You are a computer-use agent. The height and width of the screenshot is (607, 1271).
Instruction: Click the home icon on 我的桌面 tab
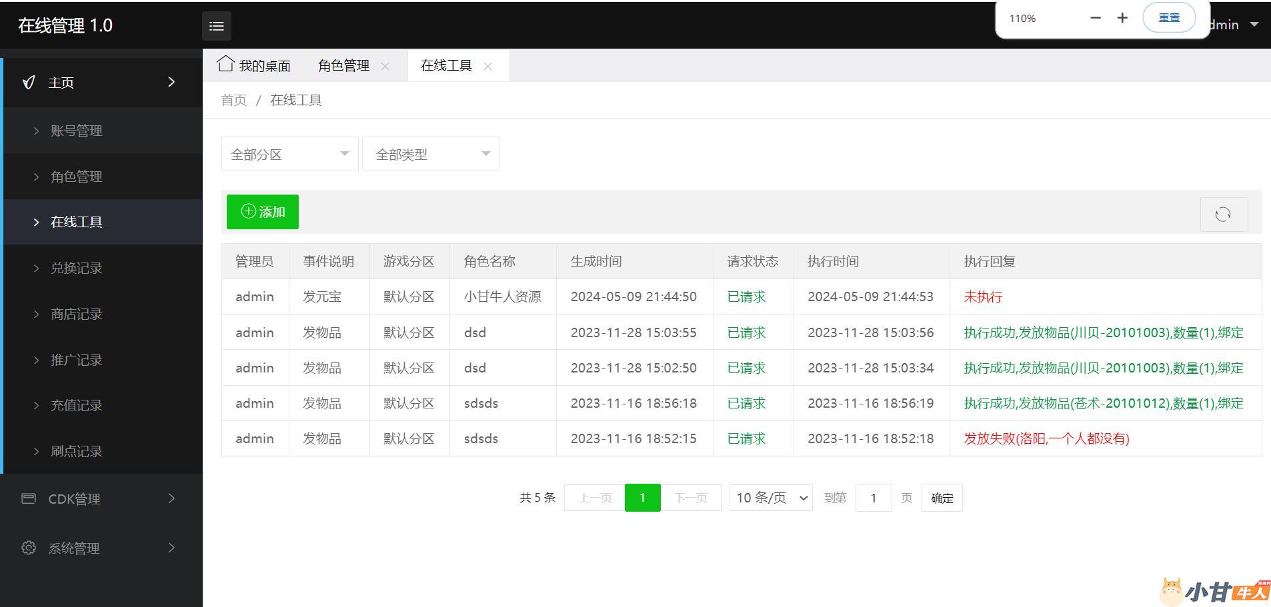click(x=225, y=64)
